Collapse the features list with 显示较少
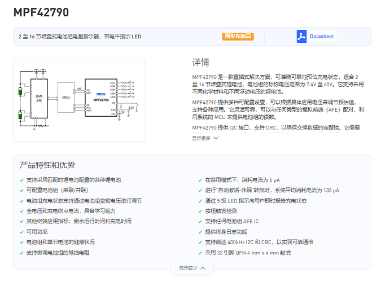This screenshot has width=385, height=282. pos(192,268)
